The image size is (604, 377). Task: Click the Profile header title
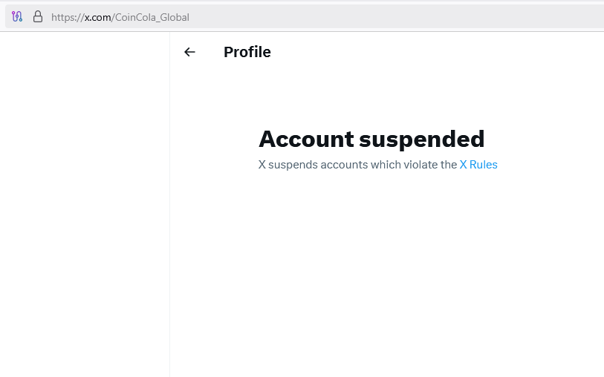(x=247, y=52)
